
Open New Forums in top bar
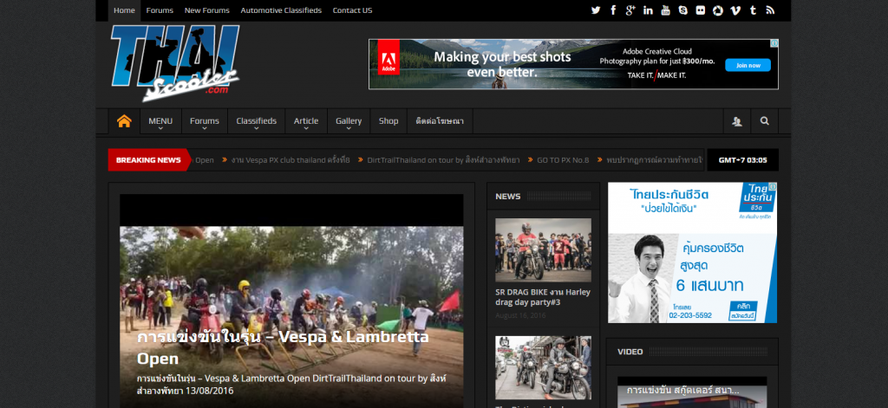[206, 10]
